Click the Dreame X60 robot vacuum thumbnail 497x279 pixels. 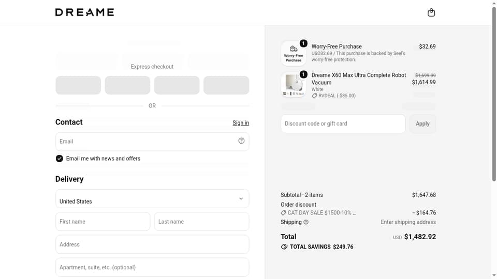(x=293, y=84)
